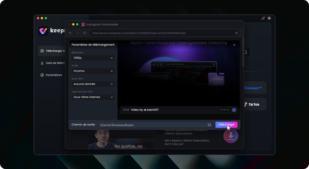Close the download settings dialog
The image size is (309, 169).
tap(234, 45)
